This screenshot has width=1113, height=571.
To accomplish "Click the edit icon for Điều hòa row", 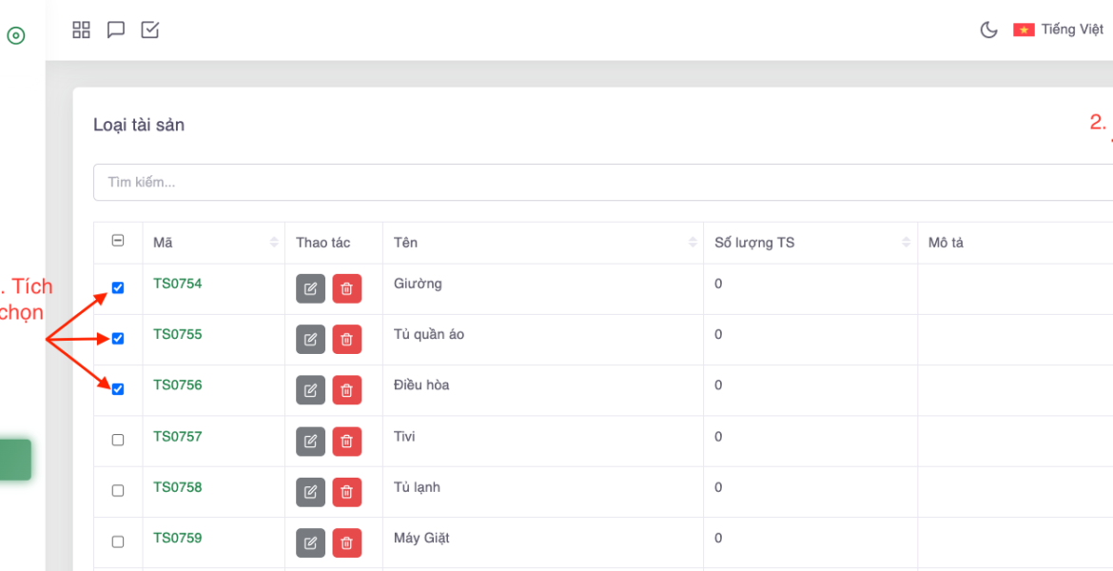I will coord(310,389).
